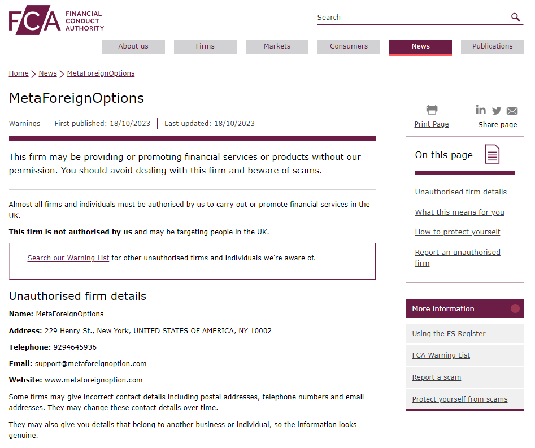Jump to How to protect yourself
Screen dimensions: 535x448
click(458, 232)
